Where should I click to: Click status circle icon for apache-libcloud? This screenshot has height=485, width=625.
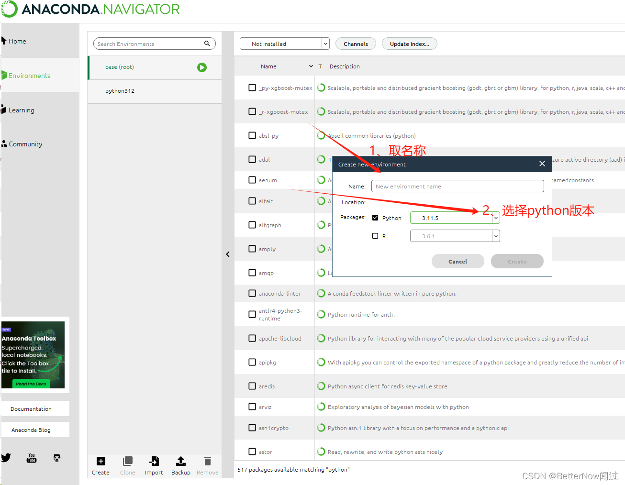point(321,338)
